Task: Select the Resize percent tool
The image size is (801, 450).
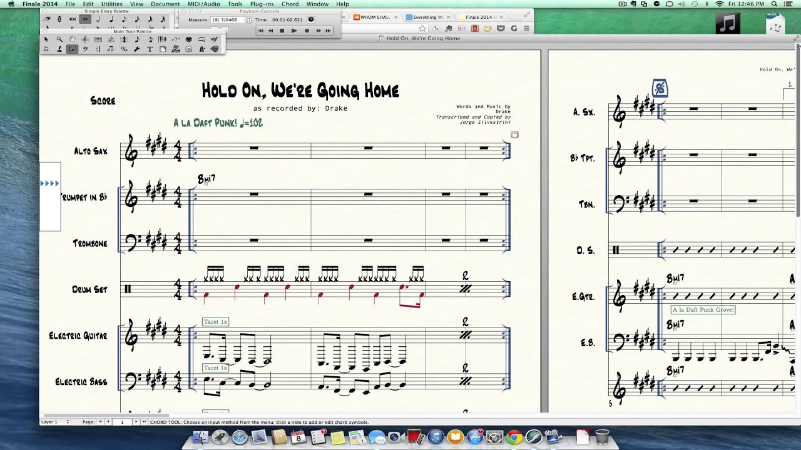Action: [x=124, y=49]
